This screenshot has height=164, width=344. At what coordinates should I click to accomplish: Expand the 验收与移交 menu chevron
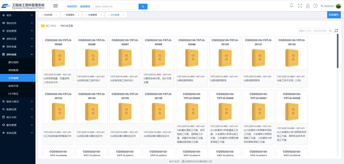click(x=32, y=101)
